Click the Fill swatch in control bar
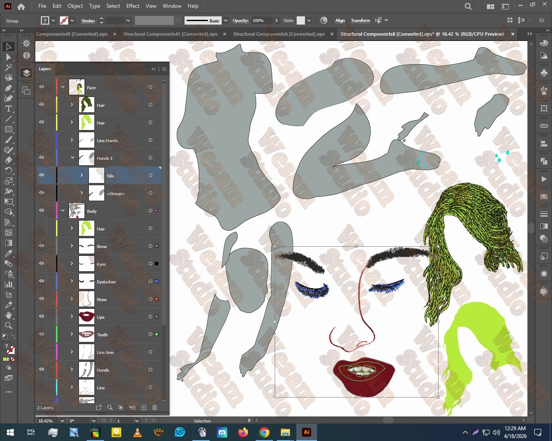 45,21
